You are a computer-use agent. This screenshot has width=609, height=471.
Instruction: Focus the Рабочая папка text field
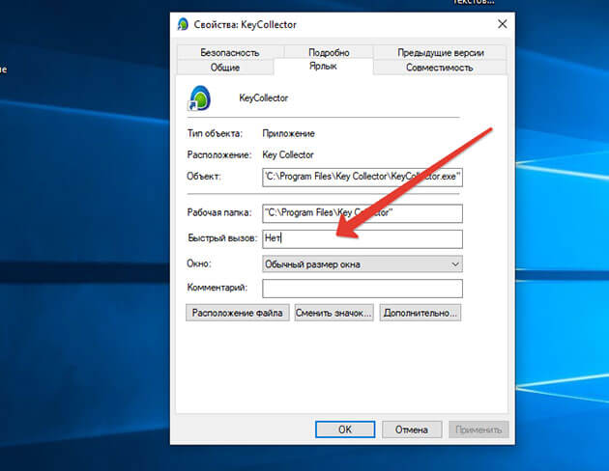tap(362, 212)
